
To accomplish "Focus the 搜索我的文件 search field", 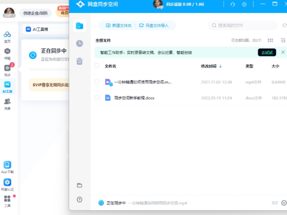I will click(x=242, y=25).
